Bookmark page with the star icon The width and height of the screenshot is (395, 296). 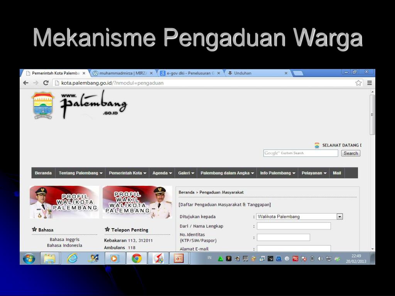pyautogui.click(x=358, y=83)
